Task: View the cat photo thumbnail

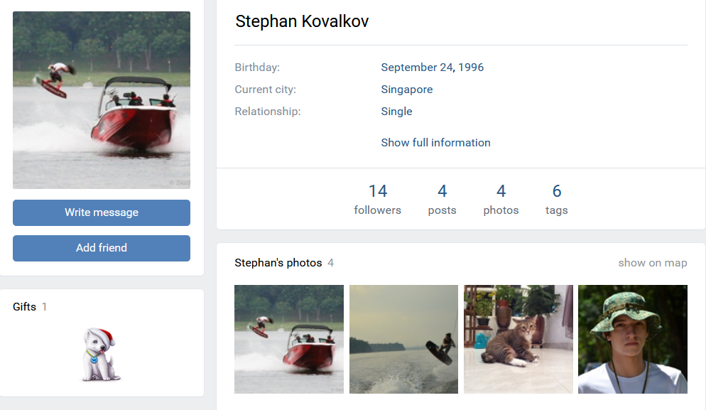Action: pyautogui.click(x=518, y=339)
